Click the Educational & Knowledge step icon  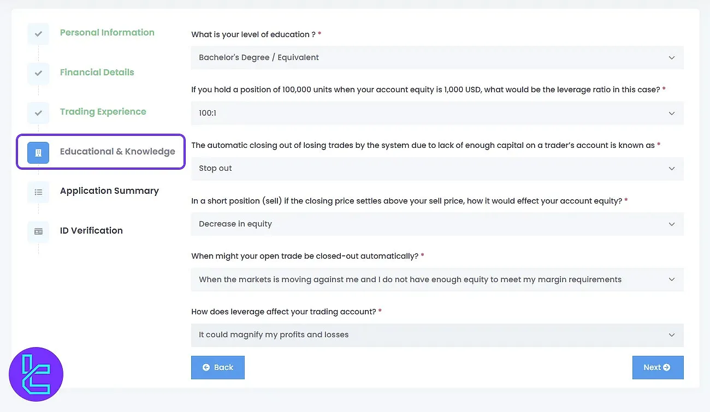pos(38,153)
